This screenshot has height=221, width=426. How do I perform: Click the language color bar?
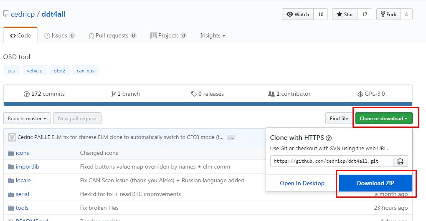tap(208, 104)
